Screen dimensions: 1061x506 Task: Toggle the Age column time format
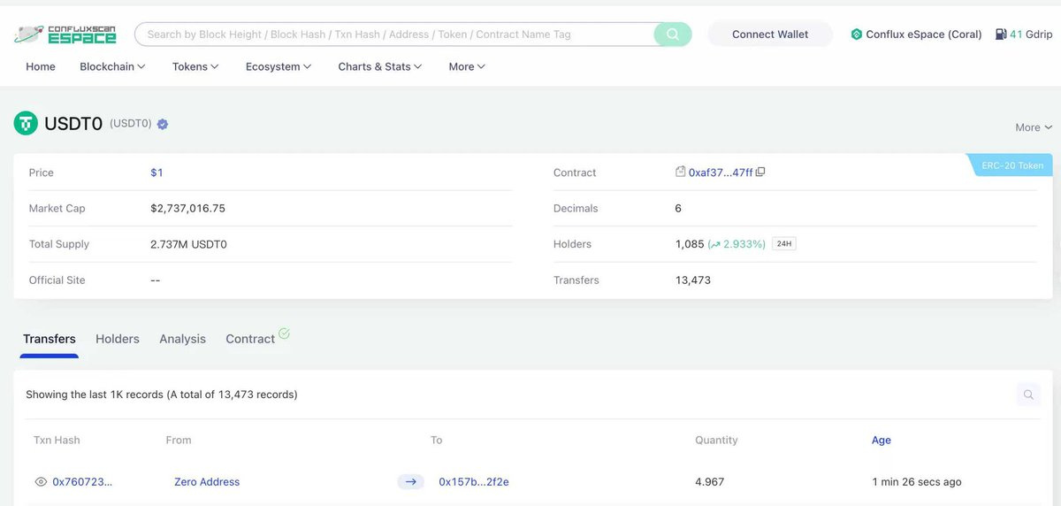(882, 441)
